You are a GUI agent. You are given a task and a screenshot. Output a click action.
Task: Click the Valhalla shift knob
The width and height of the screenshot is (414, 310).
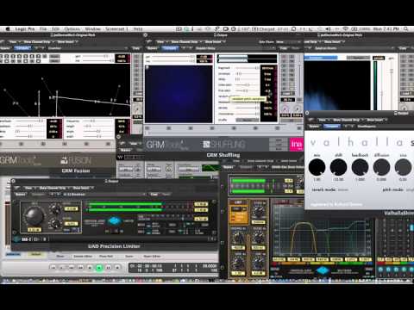tap(338, 167)
